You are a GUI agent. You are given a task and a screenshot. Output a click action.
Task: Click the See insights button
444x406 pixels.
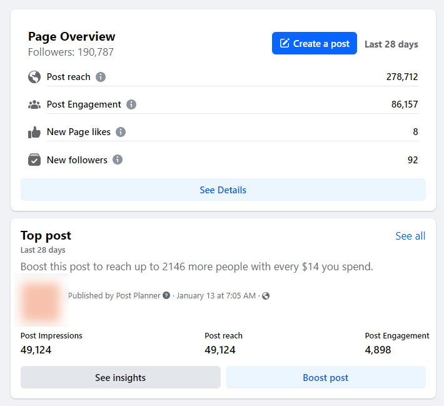pyautogui.click(x=121, y=377)
